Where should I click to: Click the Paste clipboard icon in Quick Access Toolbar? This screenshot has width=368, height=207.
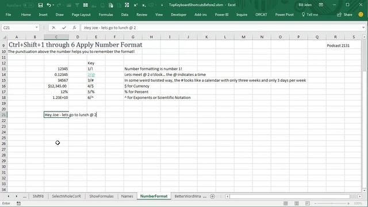click(111, 5)
